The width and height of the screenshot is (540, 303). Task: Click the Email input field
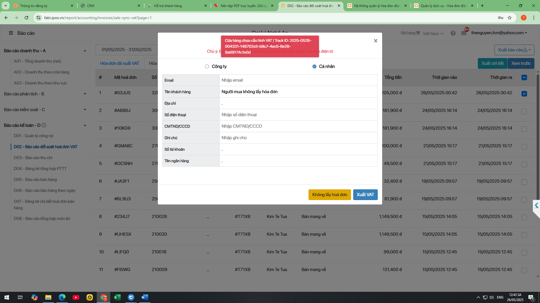coord(298,80)
